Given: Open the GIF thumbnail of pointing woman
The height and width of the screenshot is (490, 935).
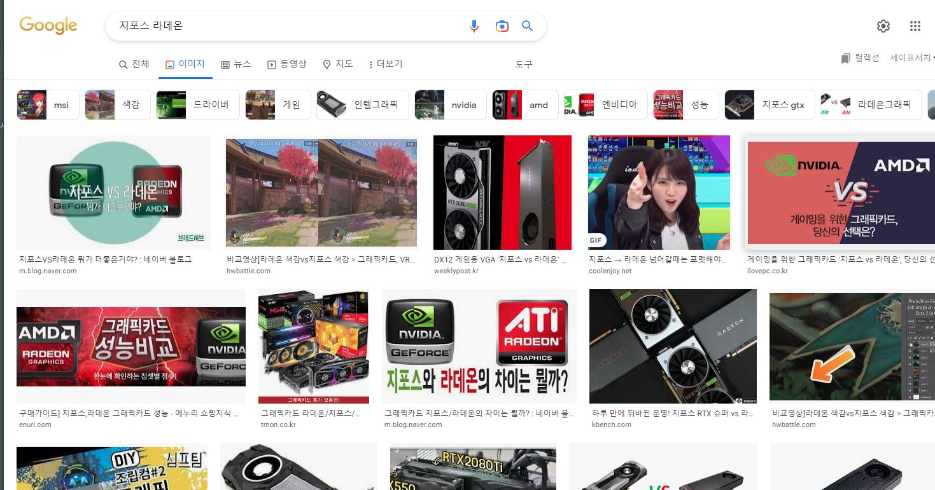Looking at the screenshot, I should coord(659,192).
